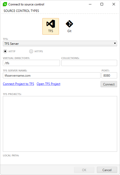The height and width of the screenshot is (175, 120).
Task: Click the green TS app icon in title bar
Action: coord(5,4)
